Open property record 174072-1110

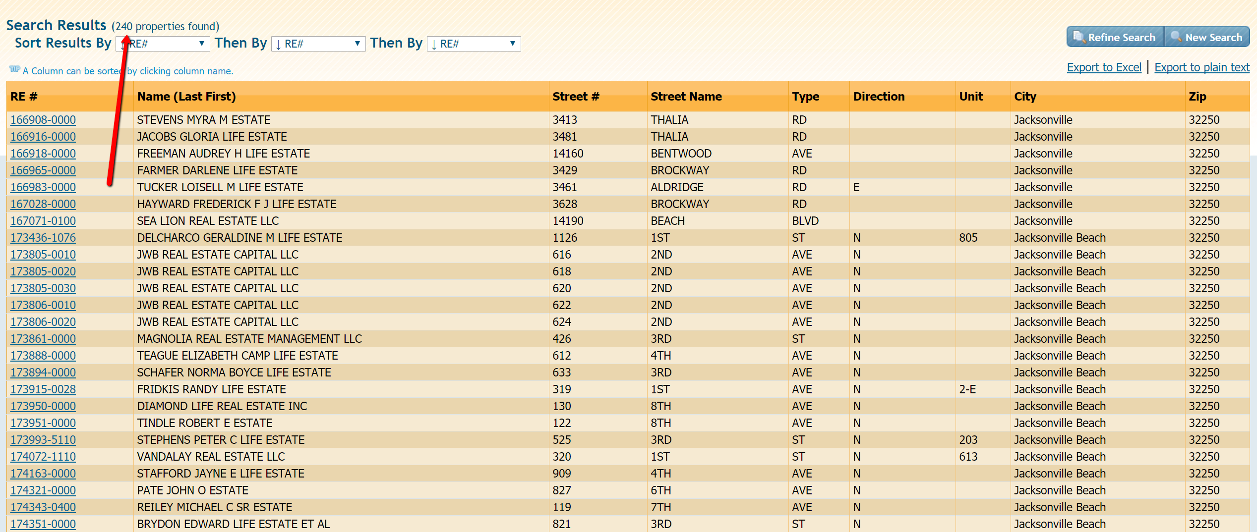pyautogui.click(x=43, y=457)
